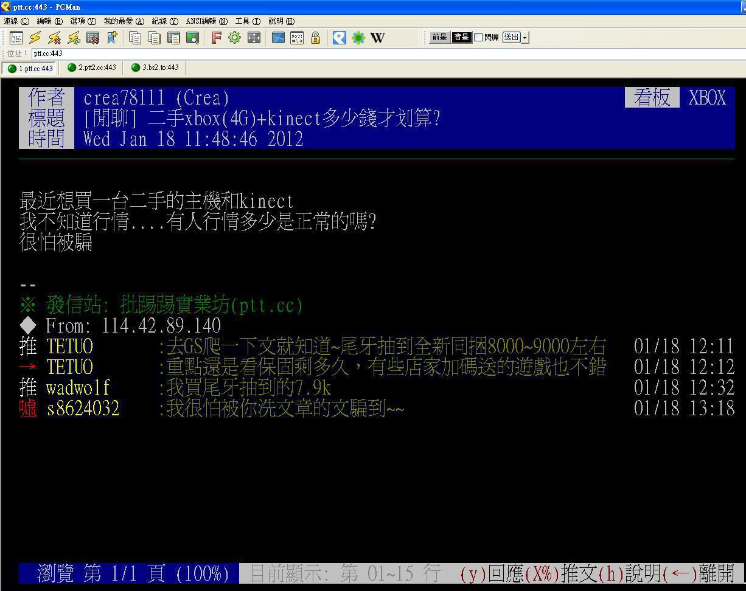Click the 送出 send button
The image size is (746, 591).
coord(511,38)
